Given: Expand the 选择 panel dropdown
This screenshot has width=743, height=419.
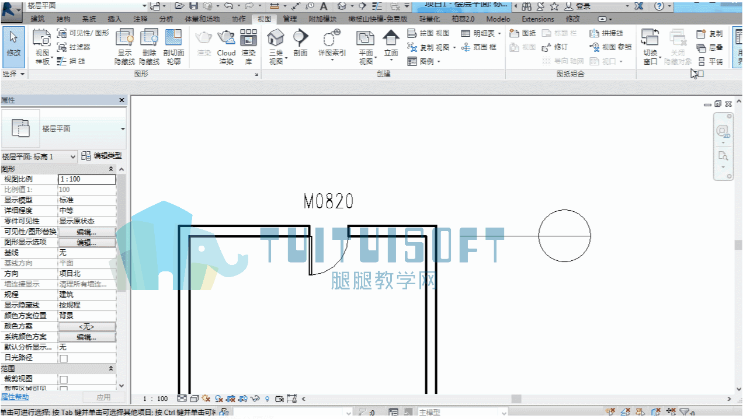Looking at the screenshot, I should point(13,74).
